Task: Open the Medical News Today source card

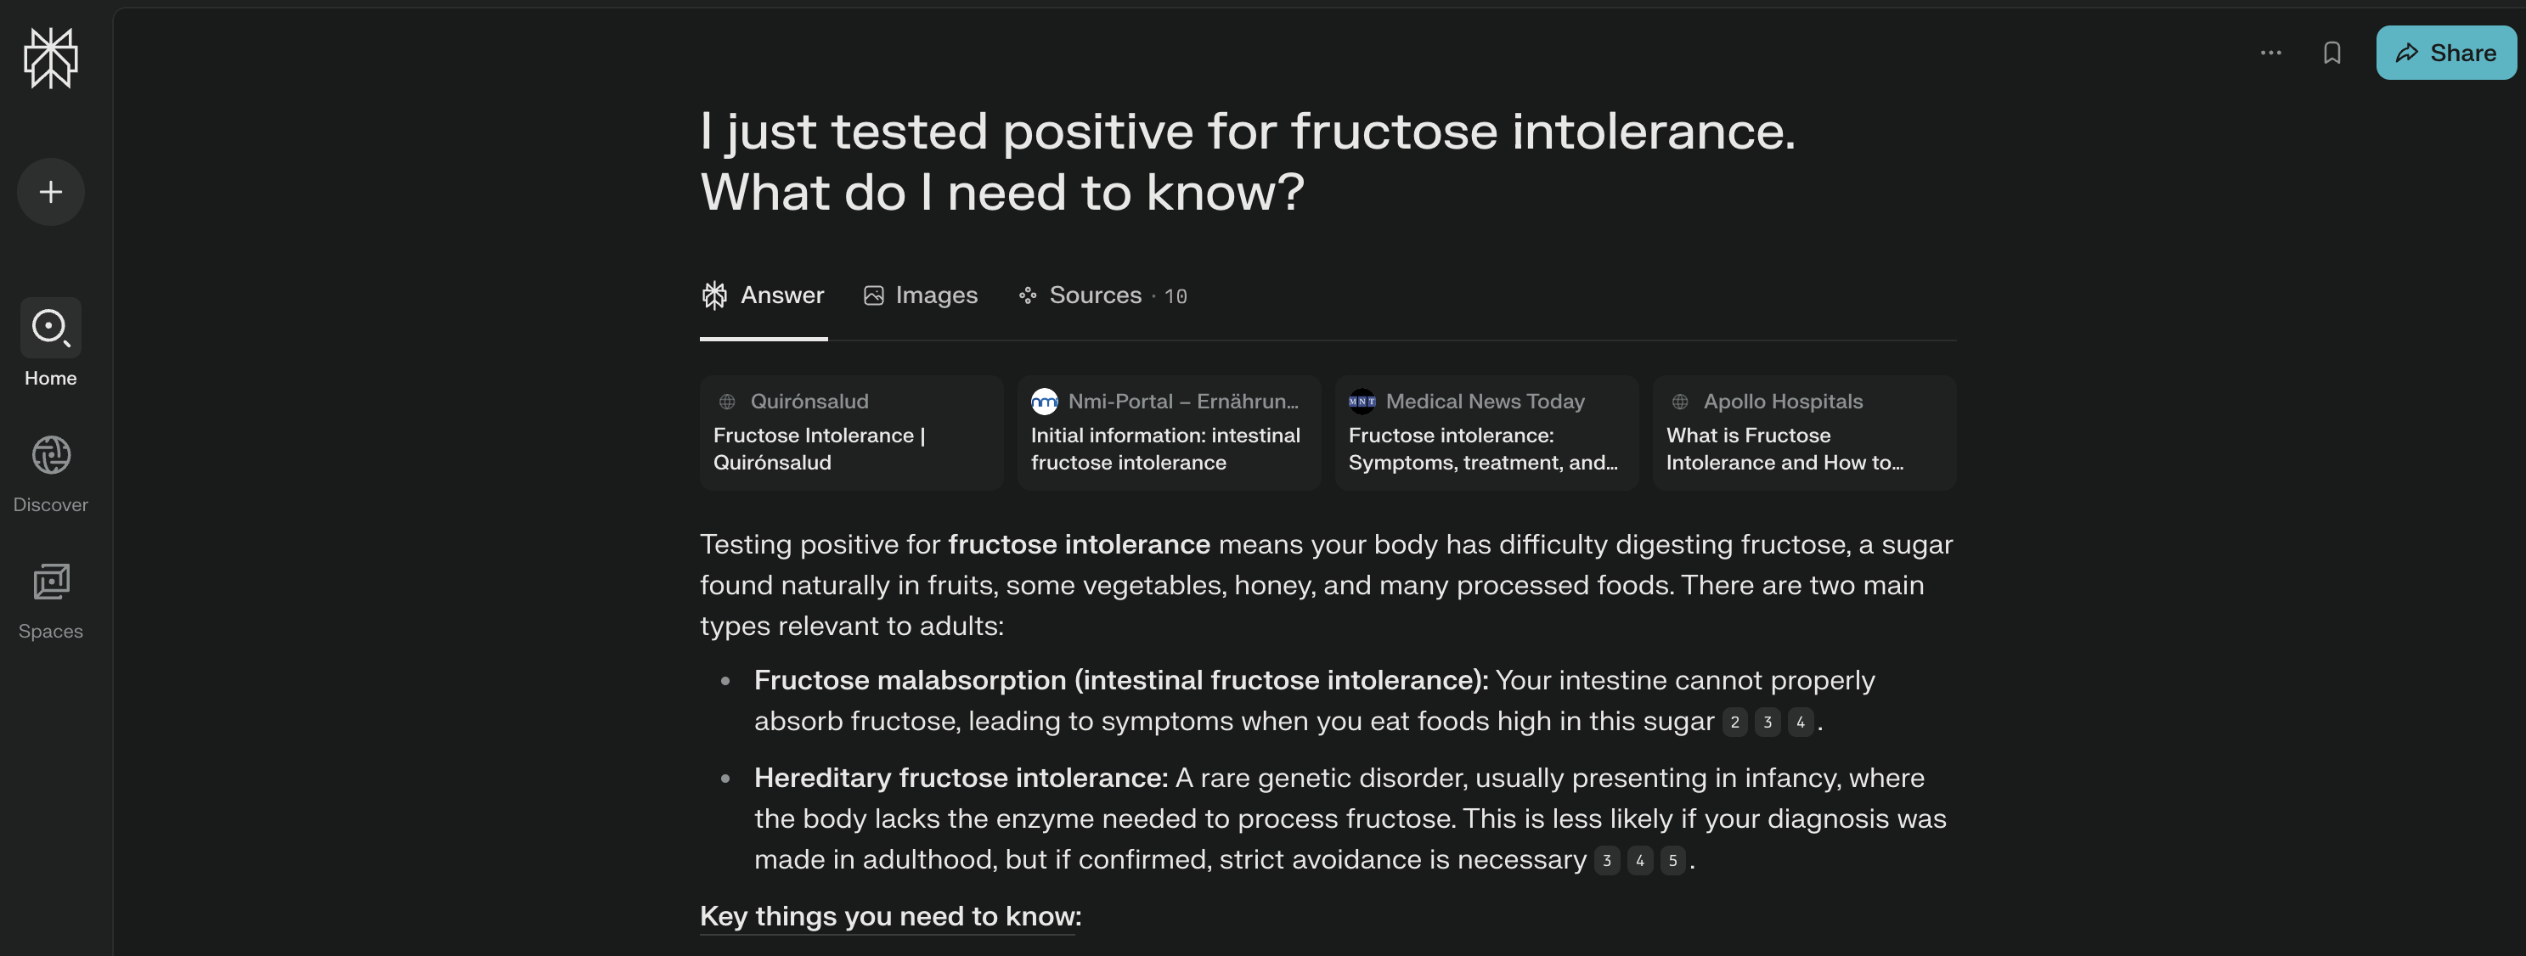Action: [1486, 432]
